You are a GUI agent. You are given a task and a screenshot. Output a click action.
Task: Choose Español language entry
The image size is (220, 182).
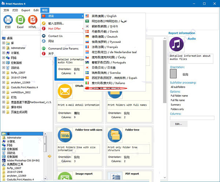(x=115, y=78)
